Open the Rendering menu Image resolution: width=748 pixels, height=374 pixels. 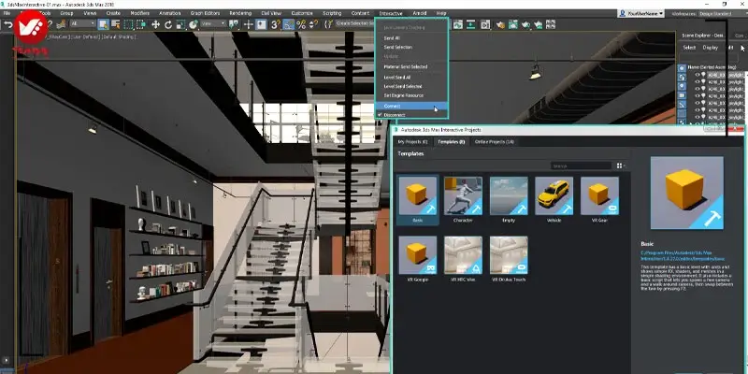pos(240,13)
